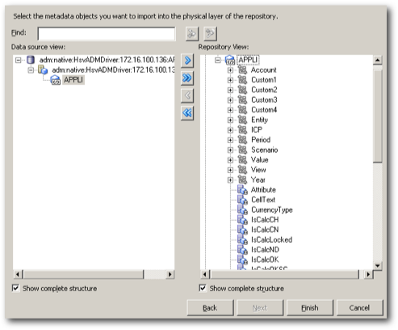398x330 pixels.
Task: Click the Attribute column icon
Action: click(242, 190)
